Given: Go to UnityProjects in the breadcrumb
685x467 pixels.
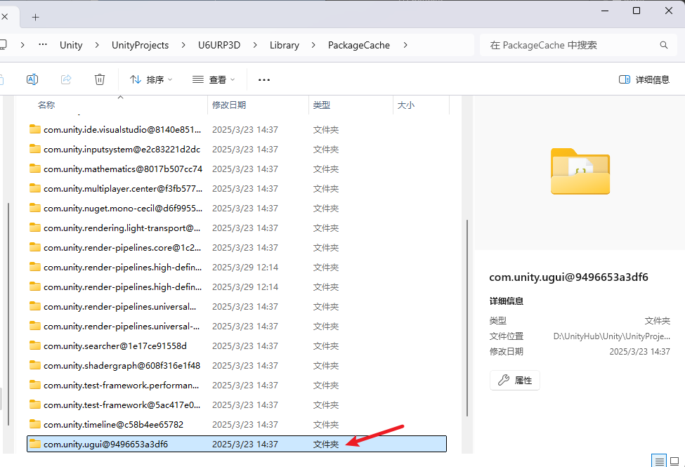Looking at the screenshot, I should pyautogui.click(x=141, y=45).
